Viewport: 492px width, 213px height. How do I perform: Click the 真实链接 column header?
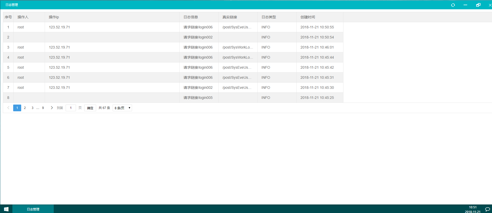(x=238, y=17)
